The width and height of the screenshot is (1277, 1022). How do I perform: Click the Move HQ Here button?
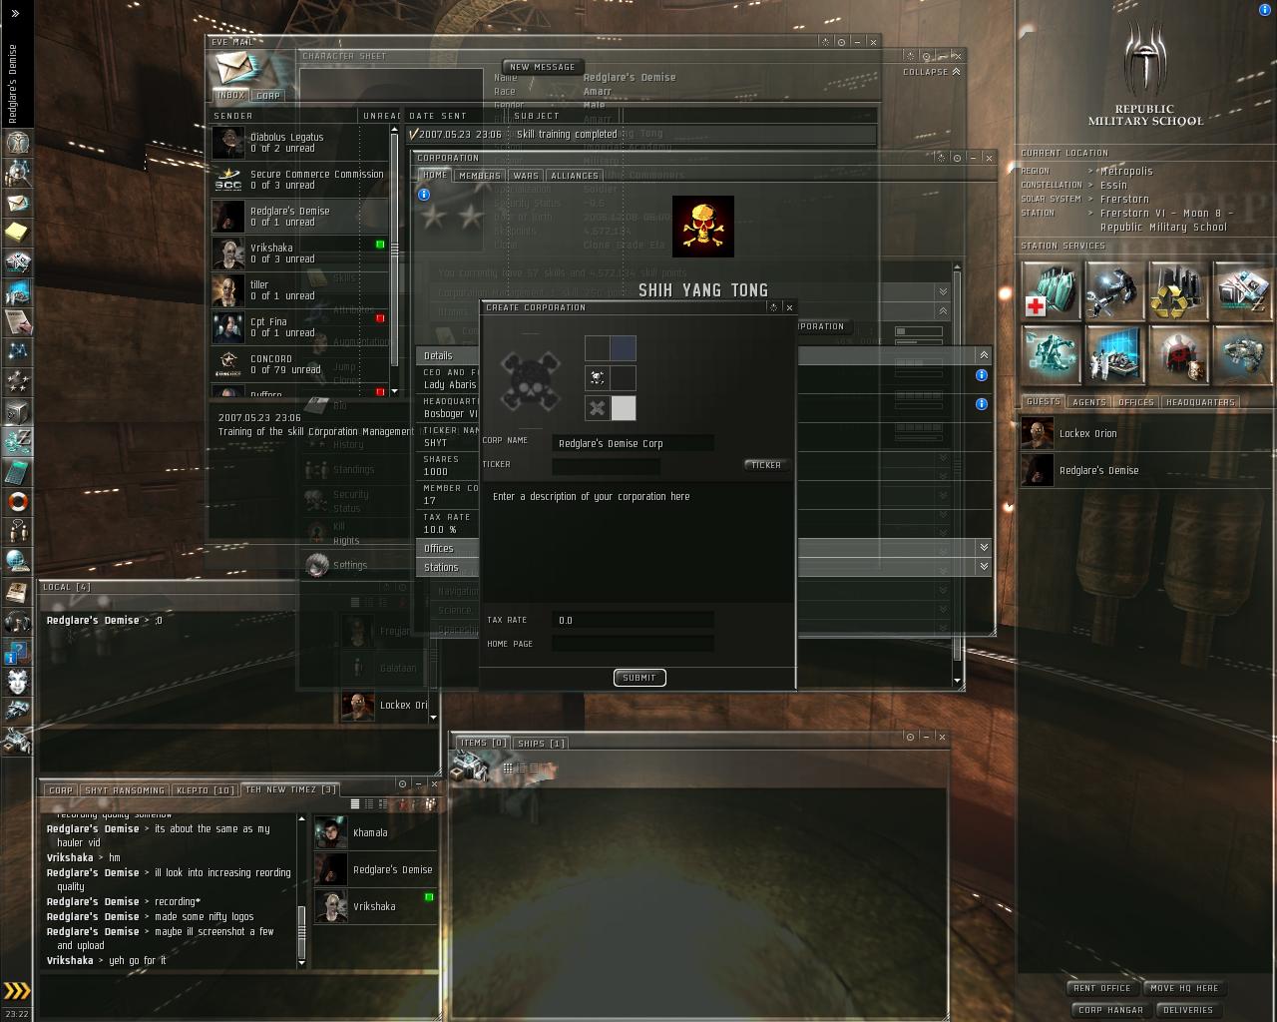coord(1184,988)
